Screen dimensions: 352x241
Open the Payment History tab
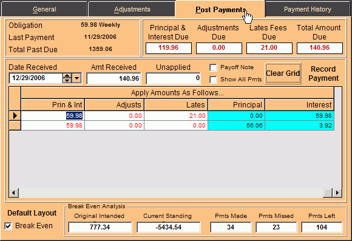(x=308, y=10)
